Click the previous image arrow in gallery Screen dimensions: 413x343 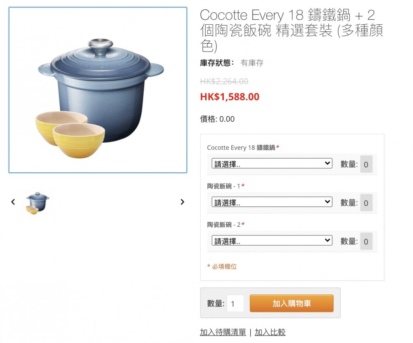click(13, 202)
